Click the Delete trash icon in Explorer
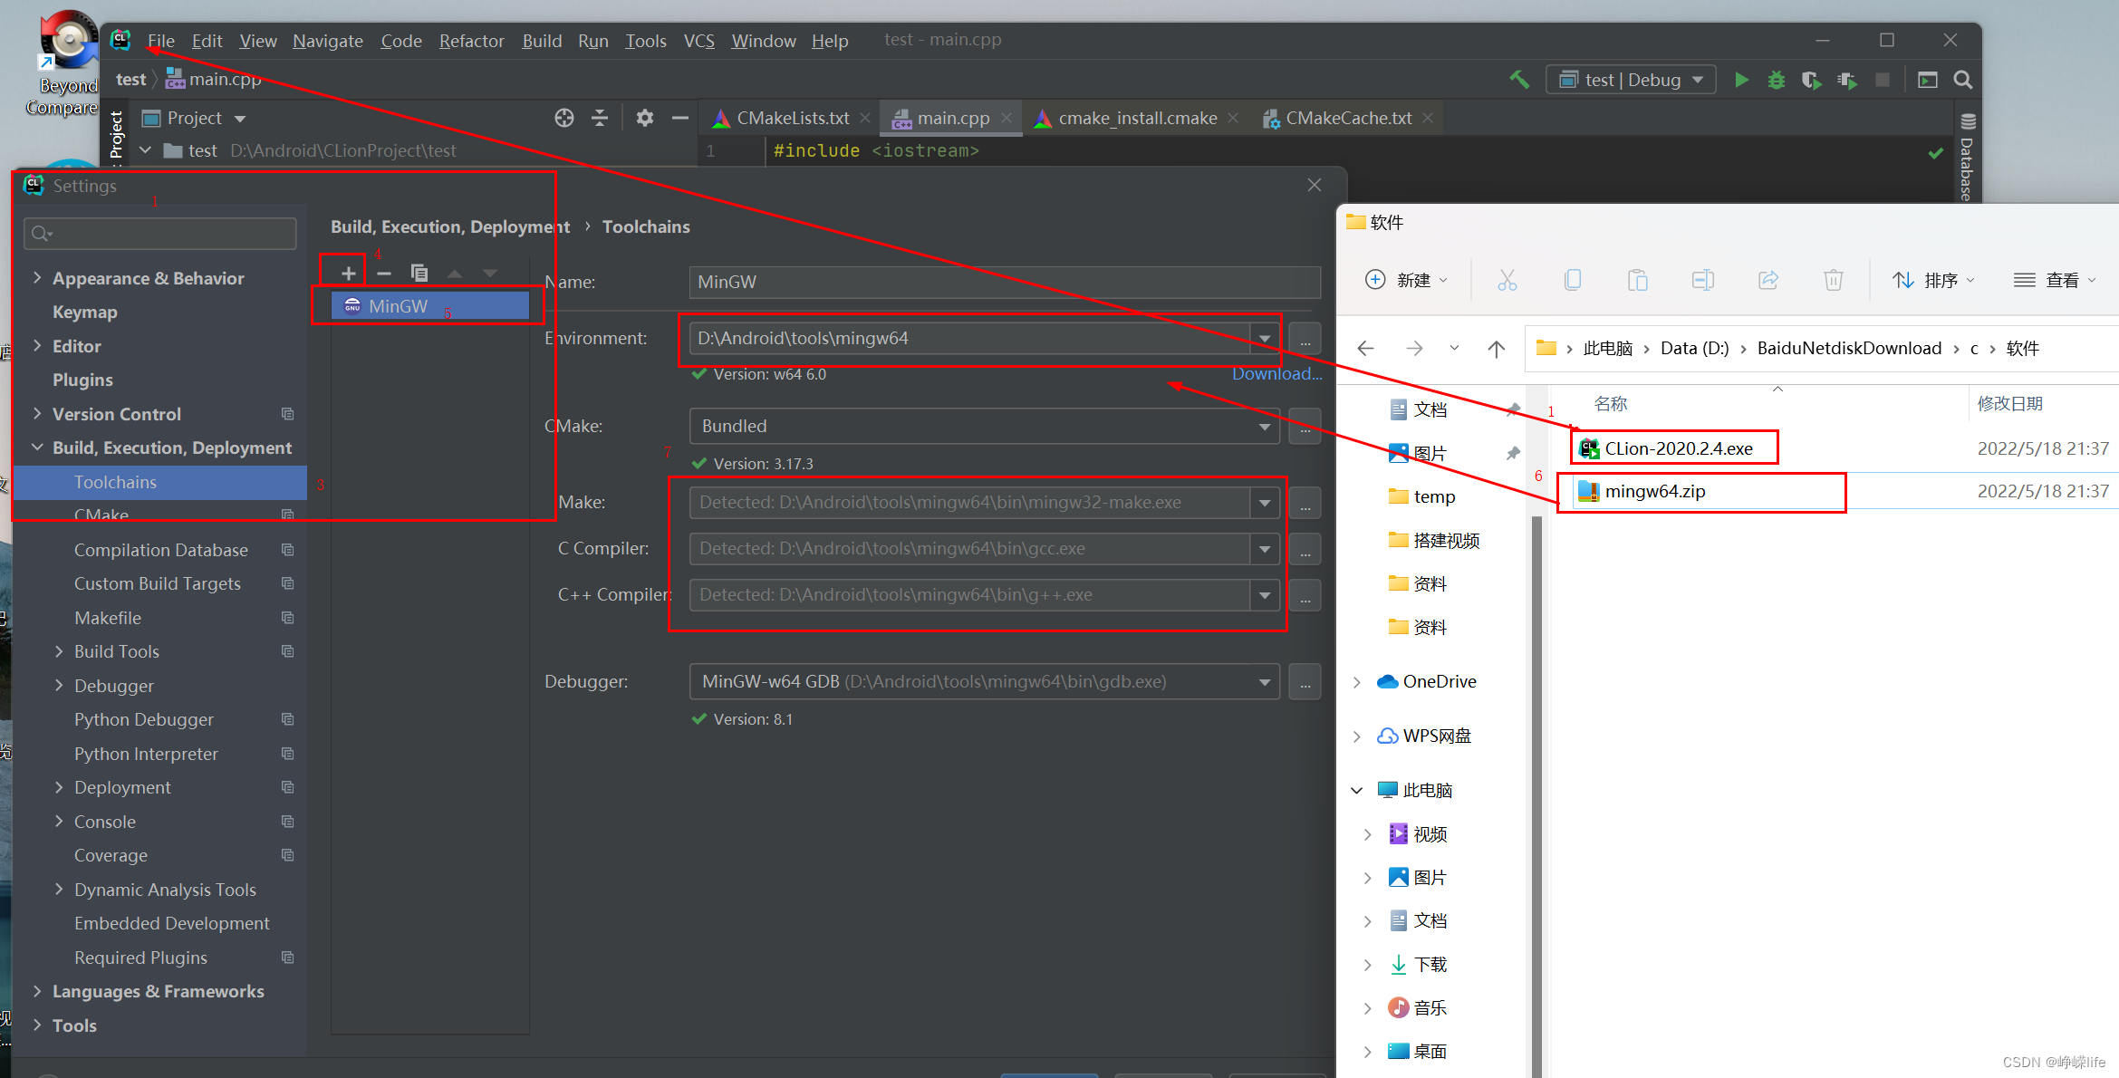Viewport: 2119px width, 1078px height. (1834, 280)
